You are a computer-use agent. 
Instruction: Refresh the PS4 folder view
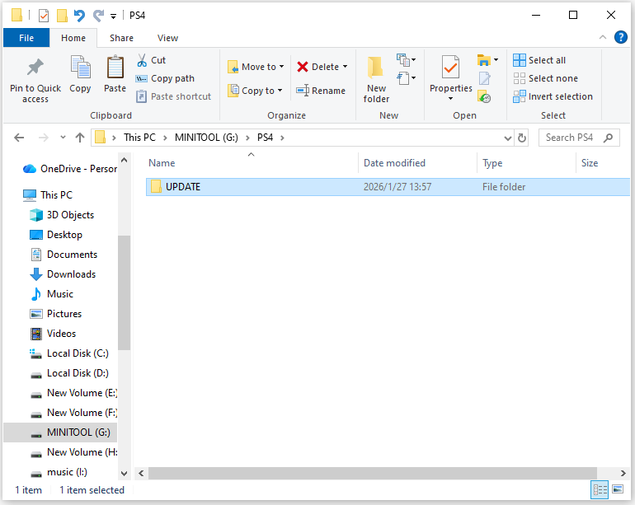click(x=522, y=138)
